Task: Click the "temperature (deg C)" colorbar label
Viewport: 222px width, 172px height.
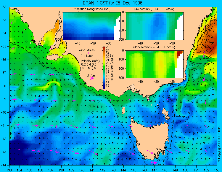Action: point(112,68)
